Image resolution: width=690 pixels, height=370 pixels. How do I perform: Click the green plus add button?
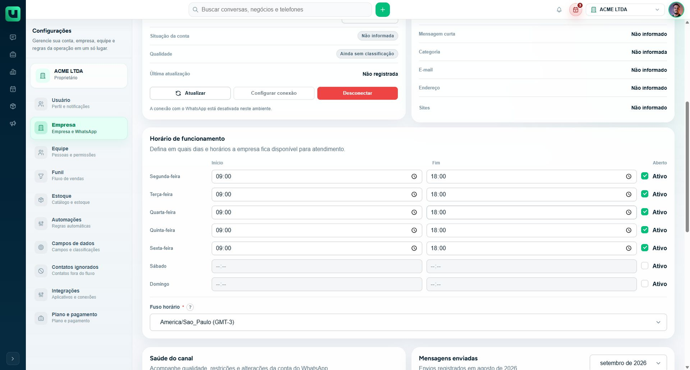click(x=383, y=9)
